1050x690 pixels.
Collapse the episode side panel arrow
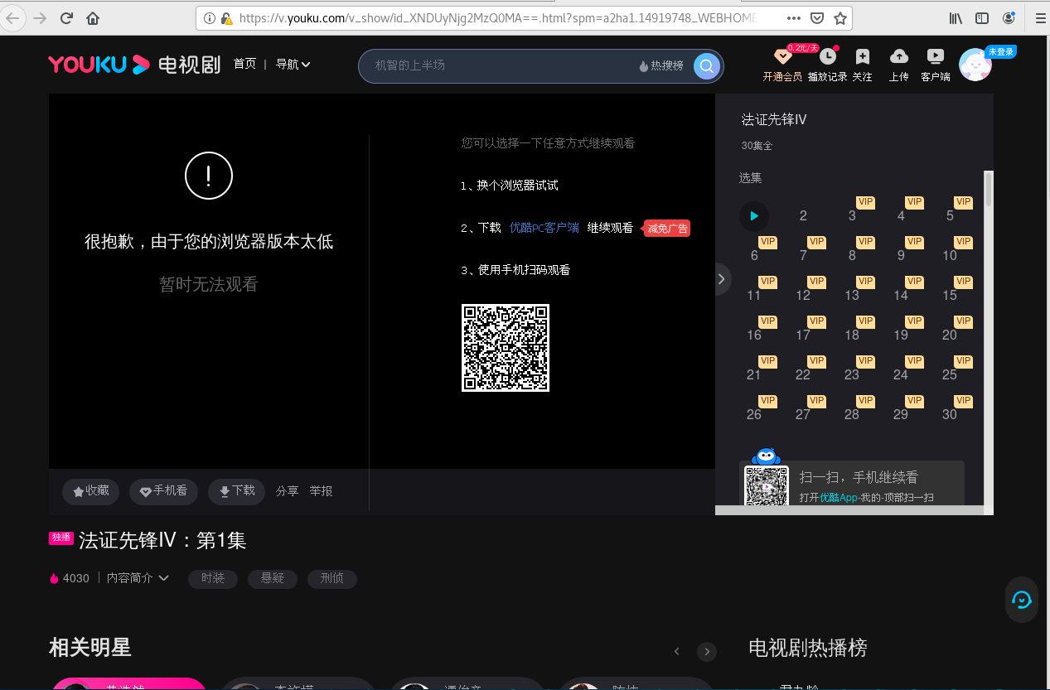coord(721,279)
